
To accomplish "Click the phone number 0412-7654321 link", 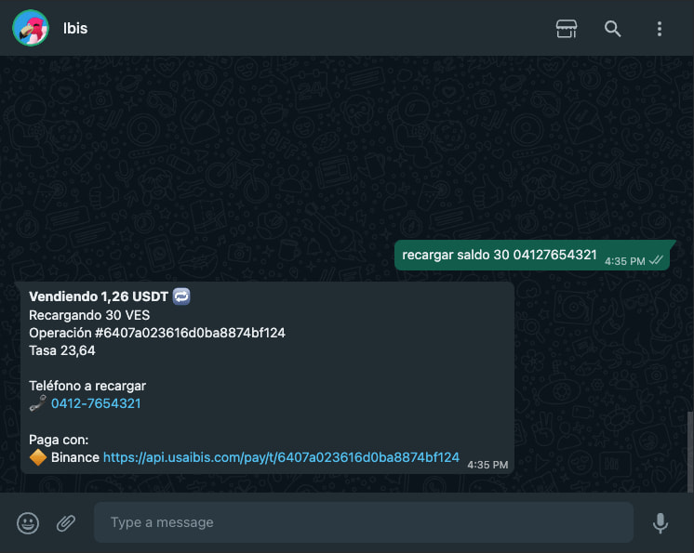I will point(96,403).
